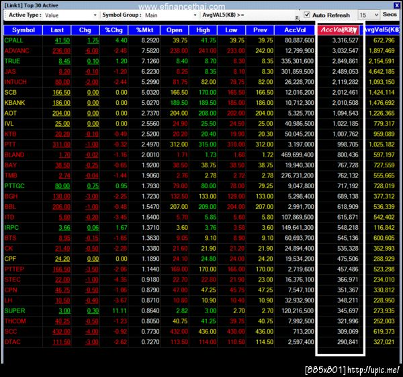Click PTT last price 311.00
403x377 pixels.
click(61, 144)
